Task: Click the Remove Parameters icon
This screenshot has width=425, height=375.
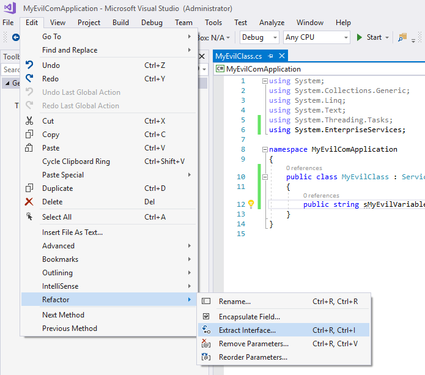Action: click(206, 344)
